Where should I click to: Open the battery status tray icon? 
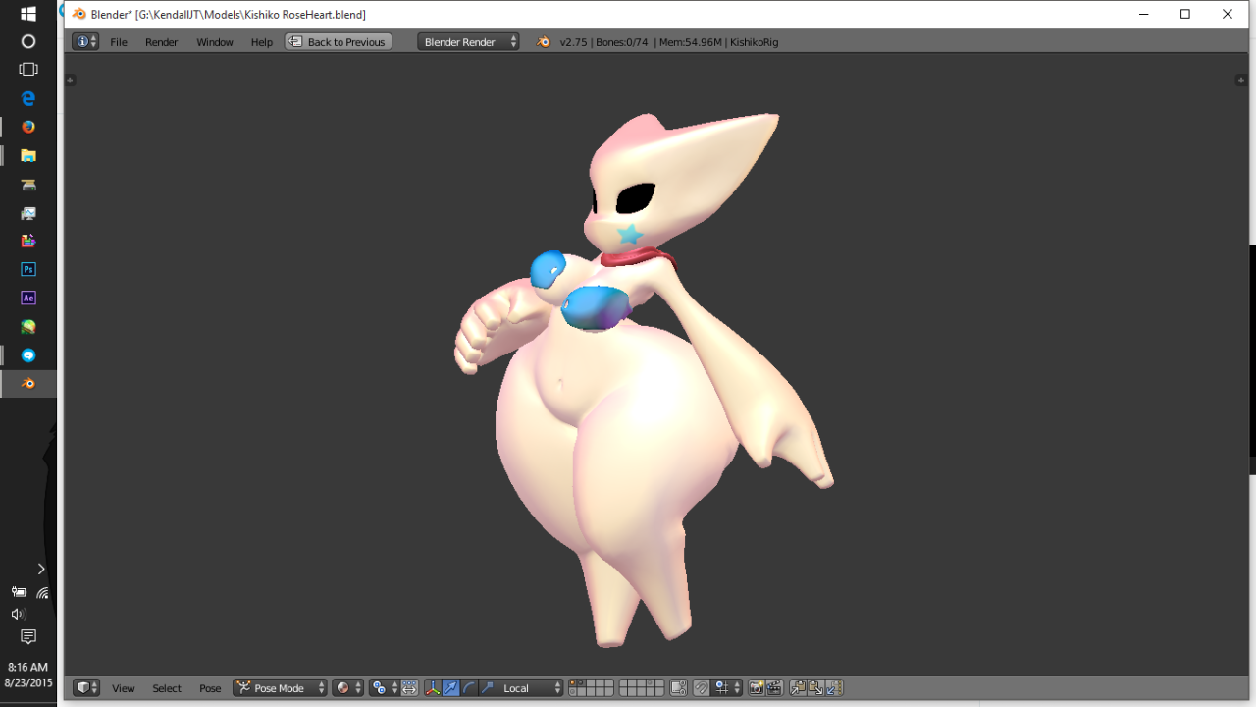(18, 592)
